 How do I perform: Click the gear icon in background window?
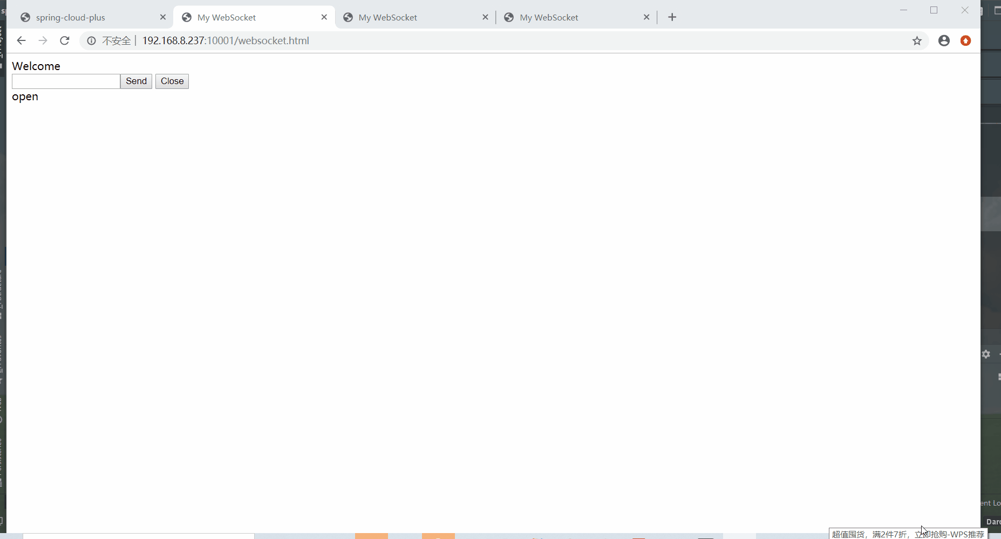point(986,354)
